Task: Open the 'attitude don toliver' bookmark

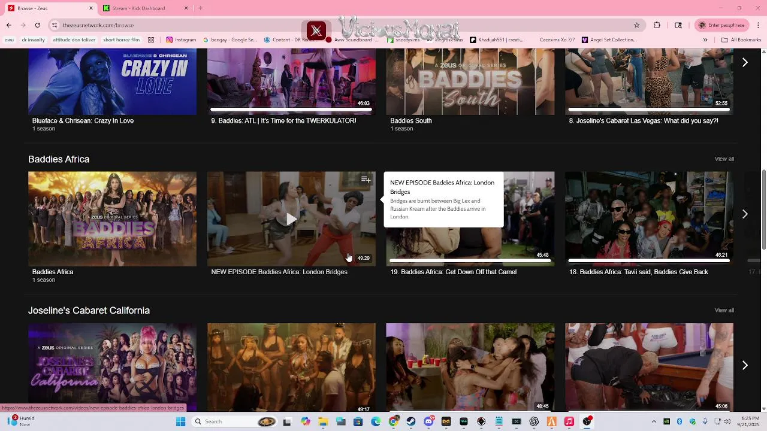Action: point(74,40)
